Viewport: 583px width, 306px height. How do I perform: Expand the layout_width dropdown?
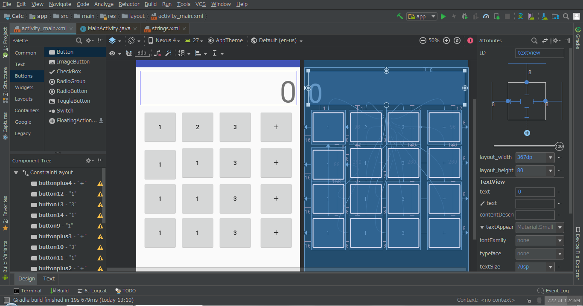[550, 157]
